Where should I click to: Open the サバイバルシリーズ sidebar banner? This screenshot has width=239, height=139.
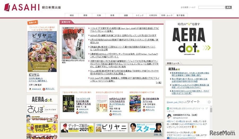point(42,119)
